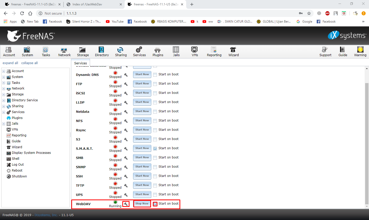This screenshot has width=369, height=220.
Task: Open the Network toolbar icon
Action: coord(64,52)
